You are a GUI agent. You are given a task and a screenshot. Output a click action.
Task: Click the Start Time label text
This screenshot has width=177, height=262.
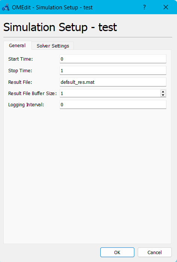click(x=21, y=59)
